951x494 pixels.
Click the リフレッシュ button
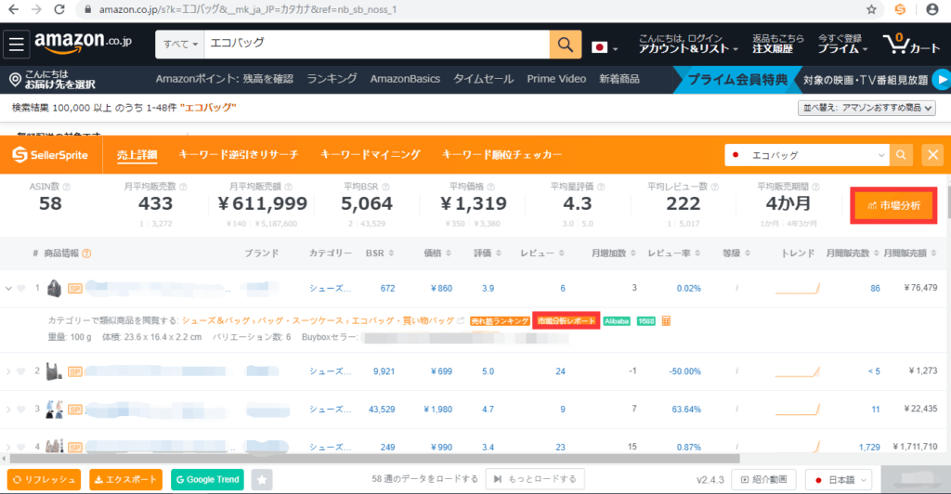45,479
